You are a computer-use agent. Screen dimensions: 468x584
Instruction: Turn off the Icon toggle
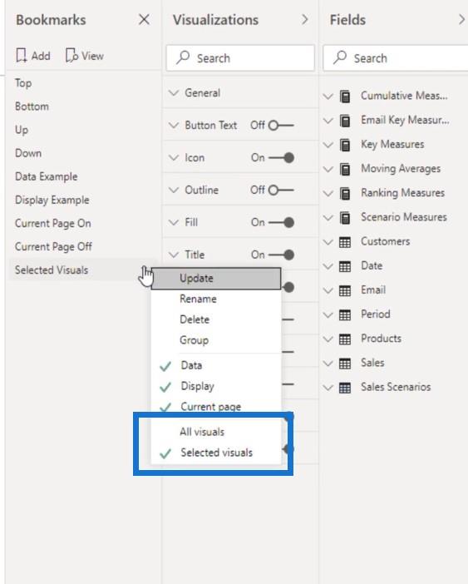(x=281, y=158)
